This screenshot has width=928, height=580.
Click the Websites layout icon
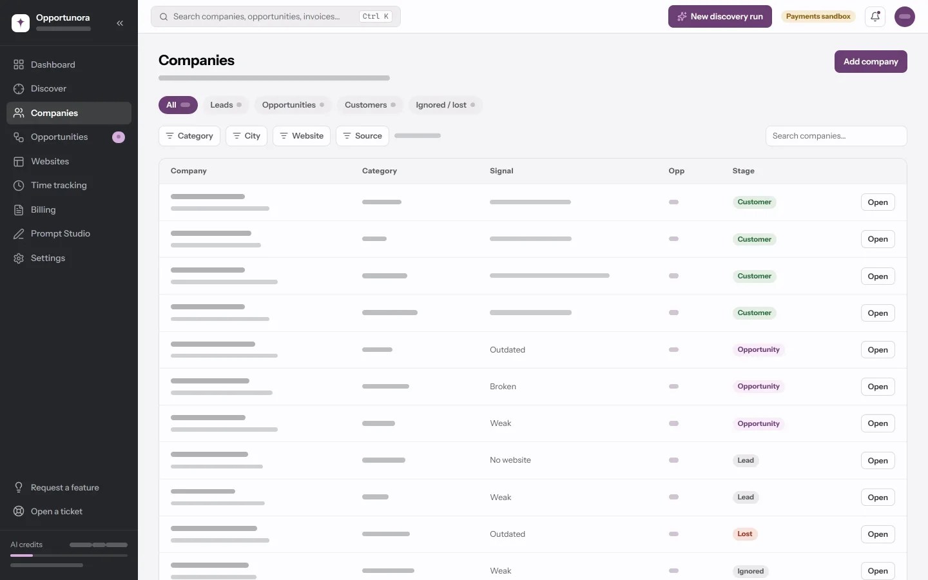(x=19, y=161)
